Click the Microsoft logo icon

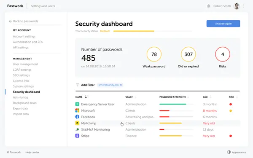(77, 110)
